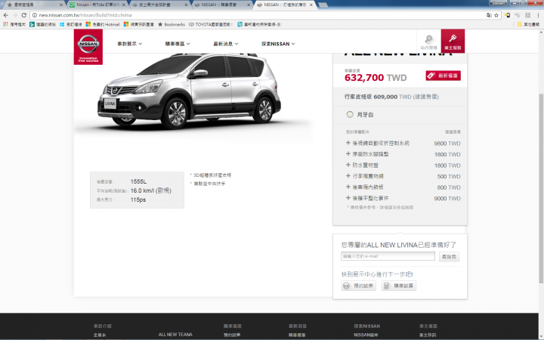This screenshot has height=340, width=544.
Task: Open the Bookmarks star folder
Action: (x=172, y=24)
